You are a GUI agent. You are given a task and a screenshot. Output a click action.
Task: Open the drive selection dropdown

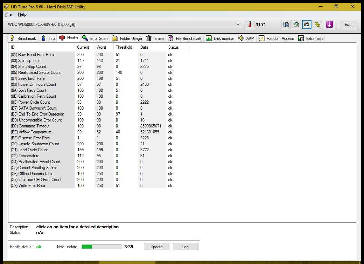124,25
